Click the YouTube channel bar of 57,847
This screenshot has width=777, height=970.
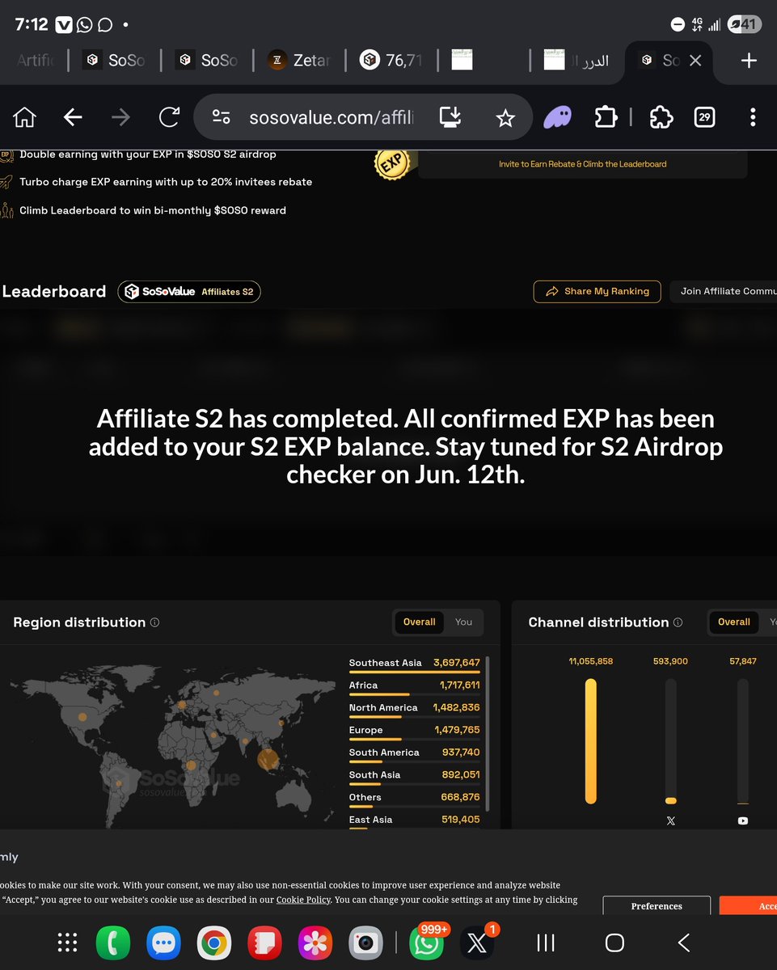tap(743, 741)
